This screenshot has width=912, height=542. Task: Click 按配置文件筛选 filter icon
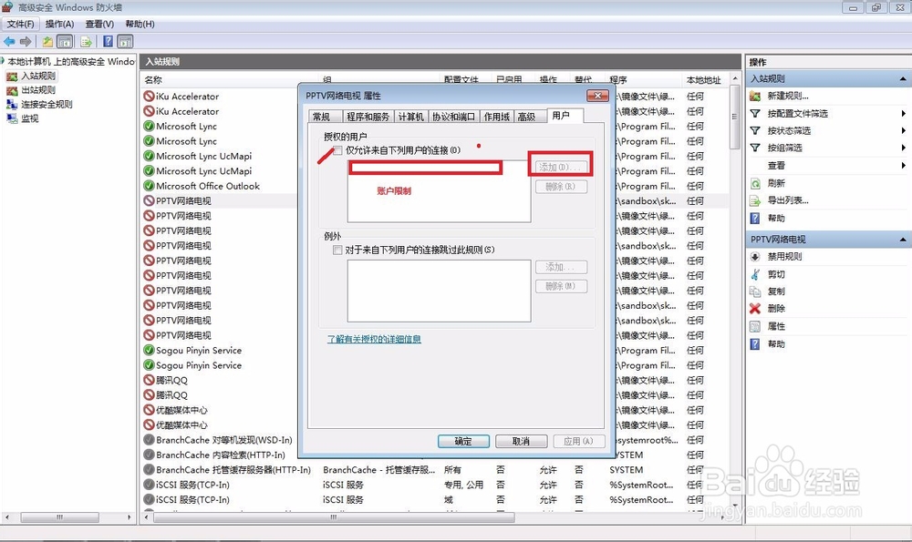click(755, 113)
